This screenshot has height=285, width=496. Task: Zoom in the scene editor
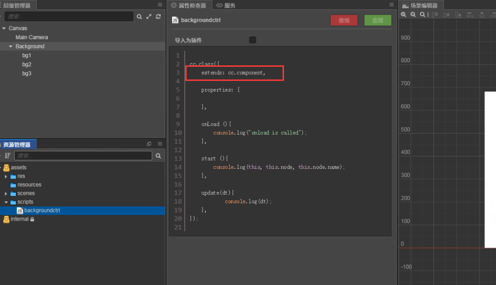(x=403, y=15)
